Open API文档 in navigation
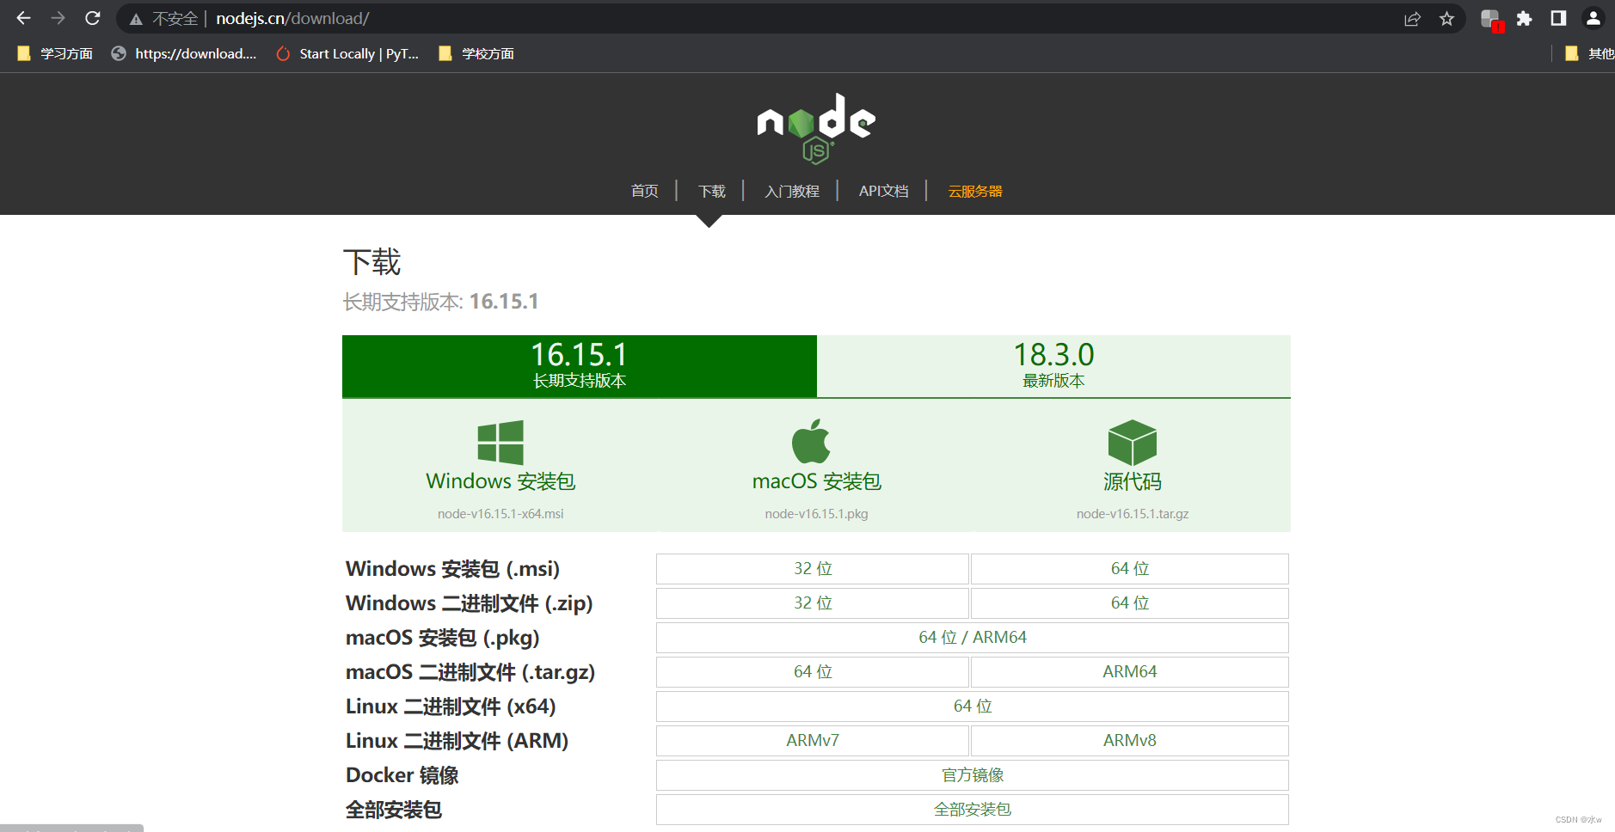Image resolution: width=1615 pixels, height=832 pixels. tap(883, 191)
